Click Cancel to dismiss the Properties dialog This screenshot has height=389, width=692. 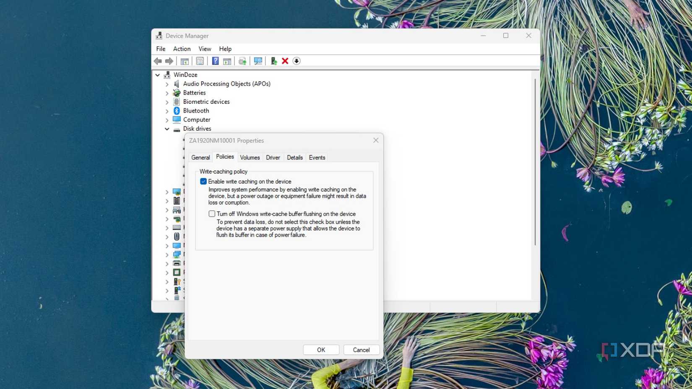click(361, 350)
